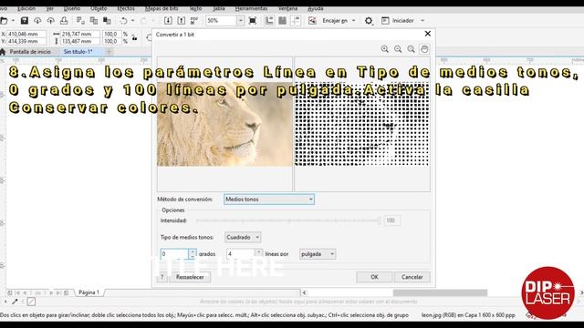
Task: Open the Efectos menu
Action: click(126, 8)
